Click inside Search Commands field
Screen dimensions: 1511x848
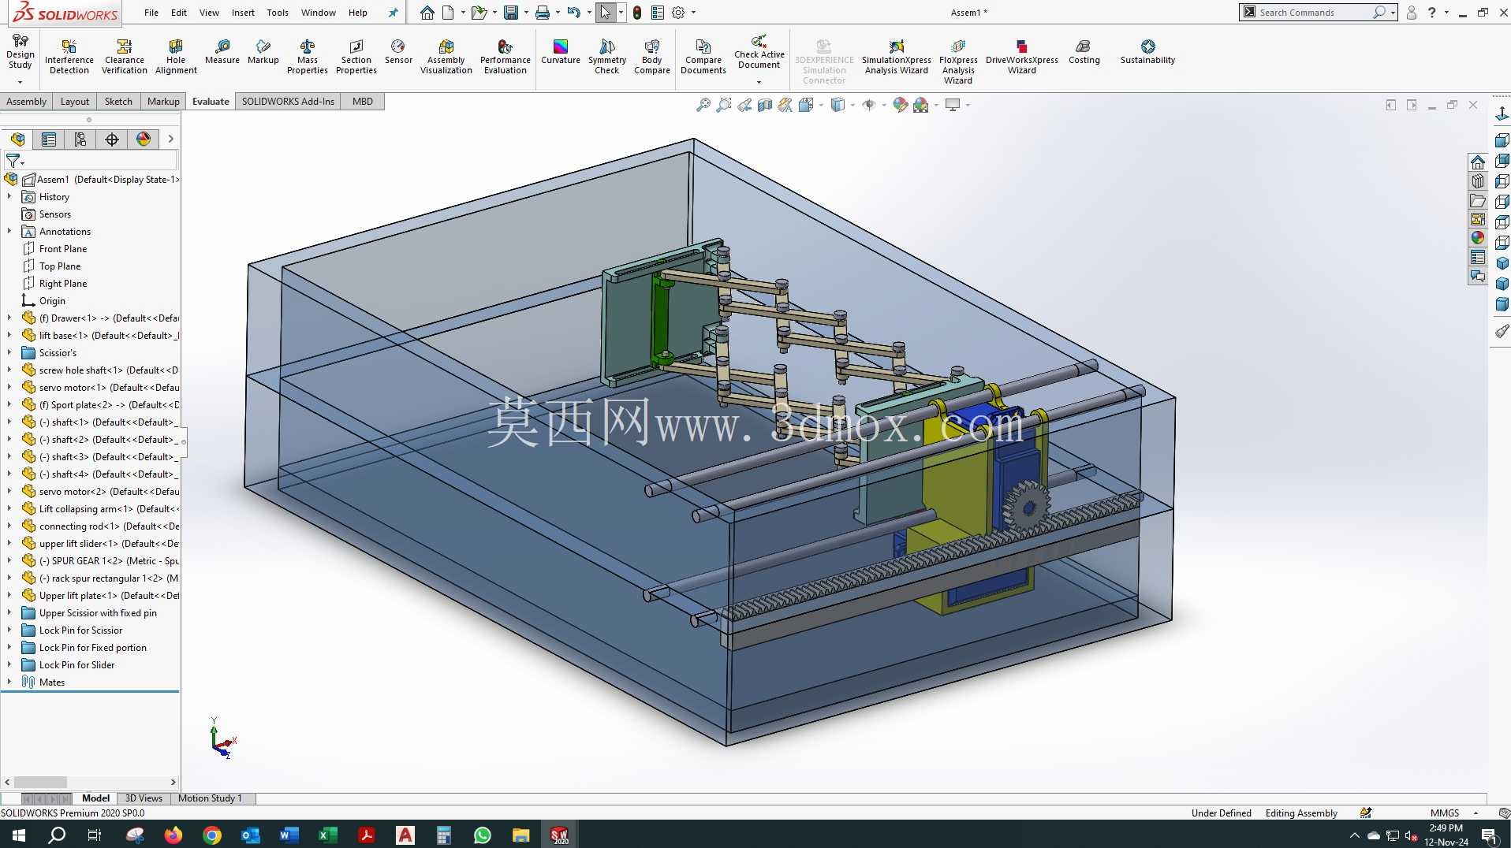click(x=1313, y=13)
